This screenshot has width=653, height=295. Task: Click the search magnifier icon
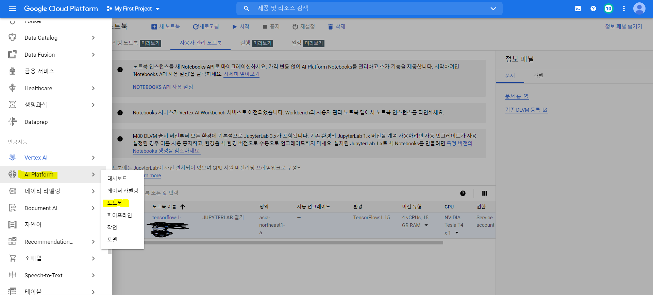[246, 8]
